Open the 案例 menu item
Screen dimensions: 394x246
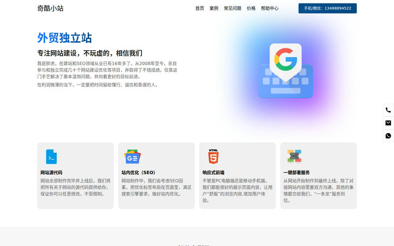[214, 8]
